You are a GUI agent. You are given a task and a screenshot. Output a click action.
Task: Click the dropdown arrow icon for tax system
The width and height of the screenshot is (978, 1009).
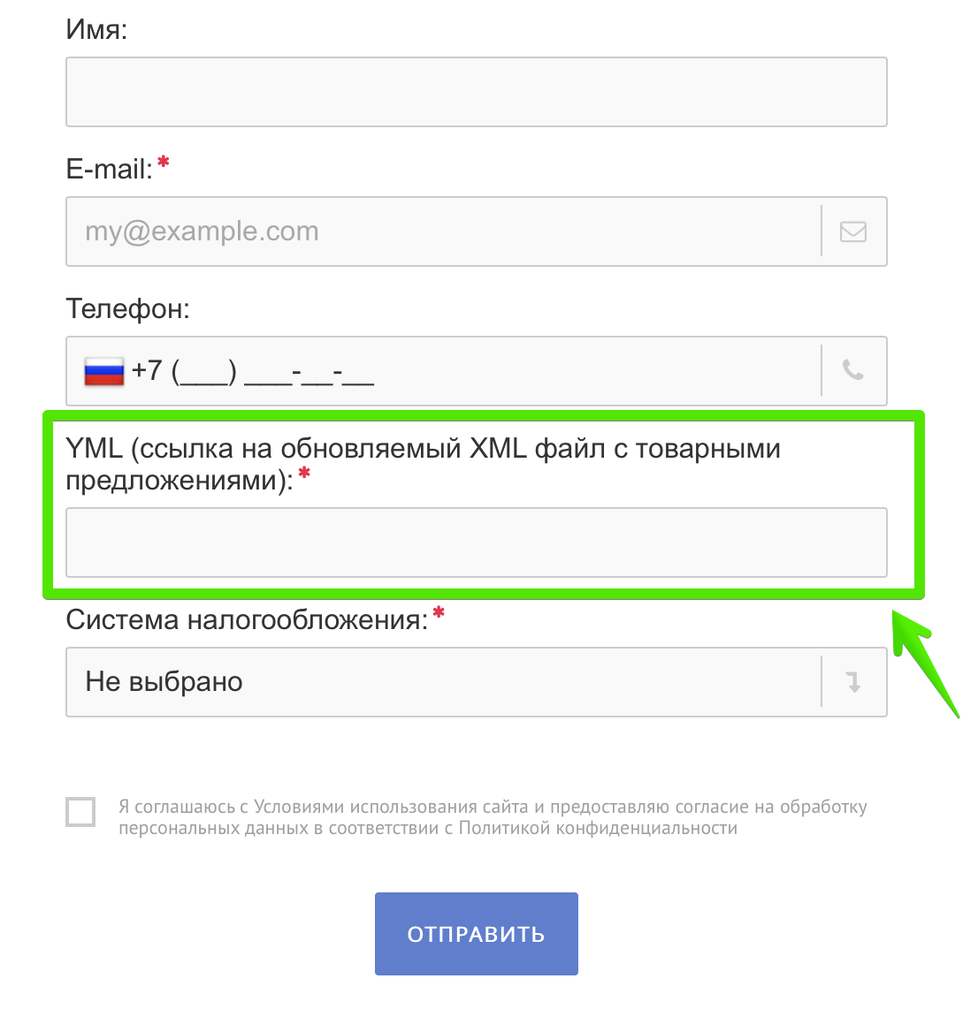pyautogui.click(x=853, y=682)
